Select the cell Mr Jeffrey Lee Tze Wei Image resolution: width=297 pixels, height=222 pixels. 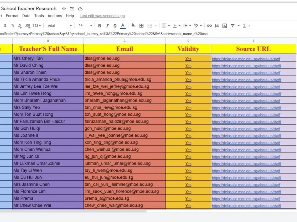(48, 86)
